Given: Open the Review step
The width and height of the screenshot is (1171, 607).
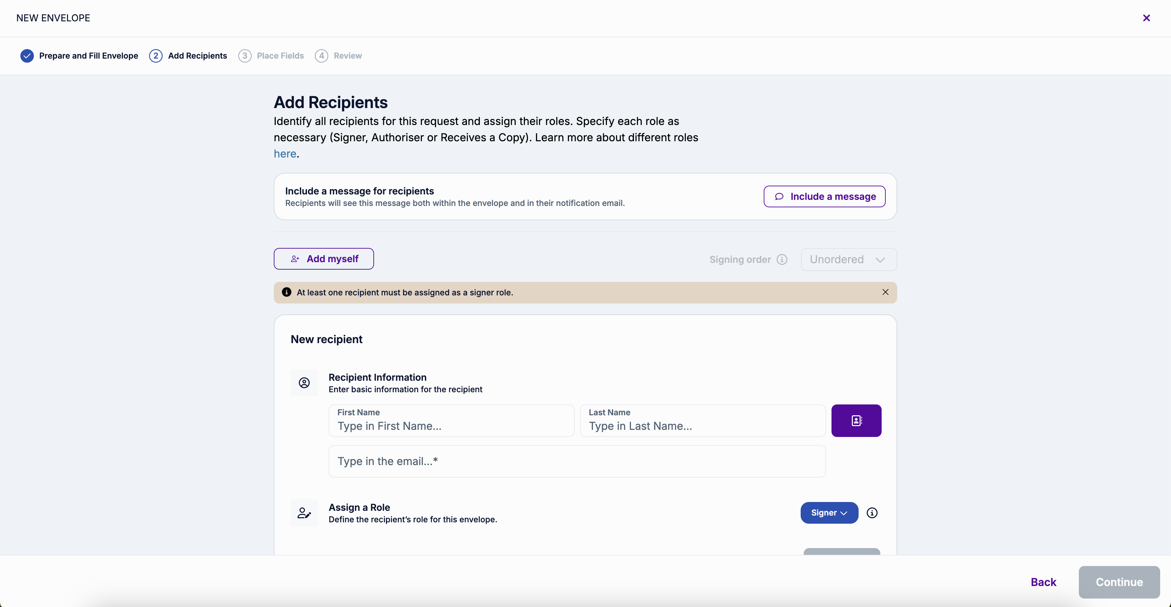Looking at the screenshot, I should (x=347, y=56).
